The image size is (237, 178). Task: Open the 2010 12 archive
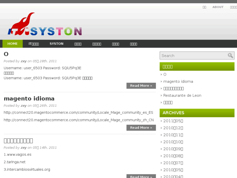pyautogui.click(x=173, y=128)
